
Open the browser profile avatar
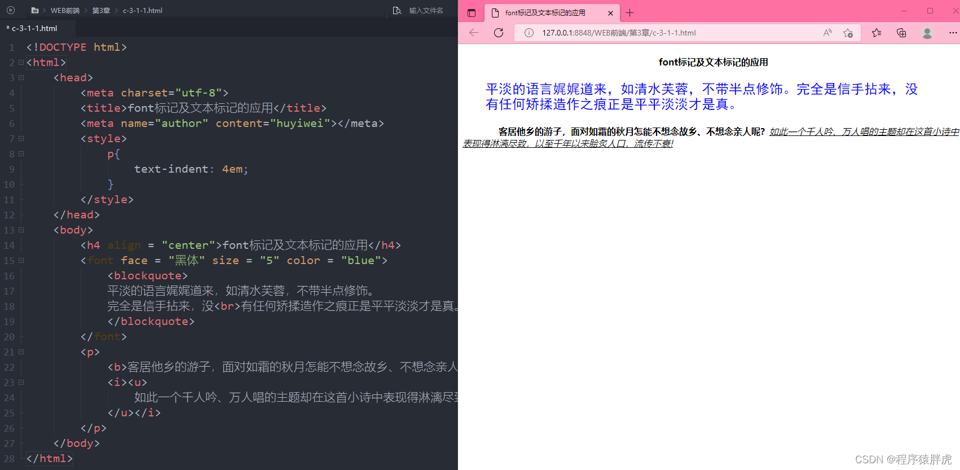tap(927, 33)
